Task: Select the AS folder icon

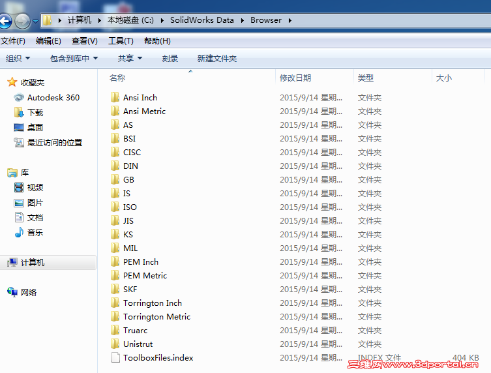Action: click(x=115, y=125)
